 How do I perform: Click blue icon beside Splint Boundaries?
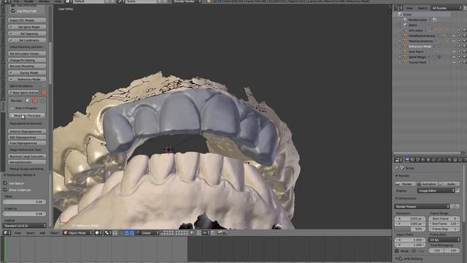coord(44,86)
